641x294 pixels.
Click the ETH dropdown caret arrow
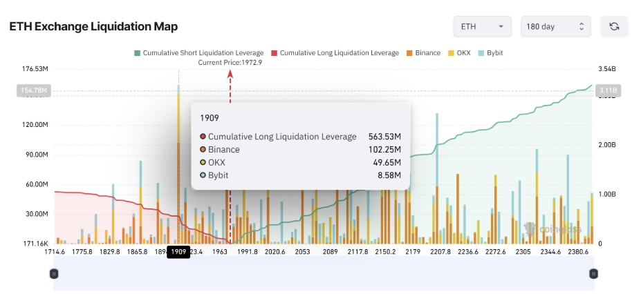click(501, 27)
